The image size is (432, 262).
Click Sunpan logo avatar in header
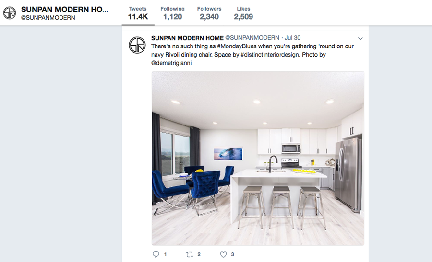pos(10,13)
